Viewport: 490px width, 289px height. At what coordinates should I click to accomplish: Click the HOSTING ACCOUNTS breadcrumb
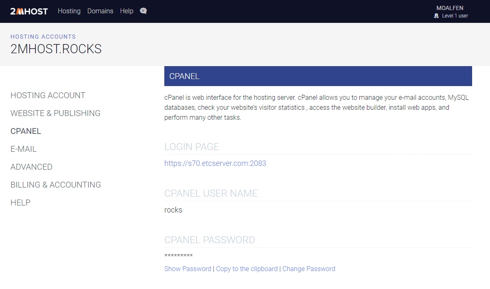tap(43, 37)
